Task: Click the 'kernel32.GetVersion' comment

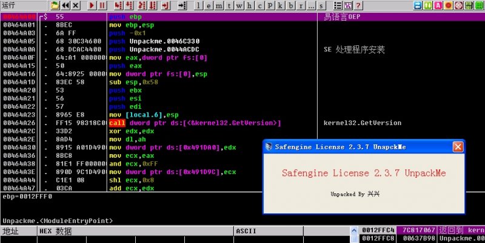Action: coord(363,123)
